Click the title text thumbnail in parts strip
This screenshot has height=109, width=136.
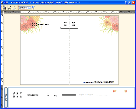tap(33, 95)
